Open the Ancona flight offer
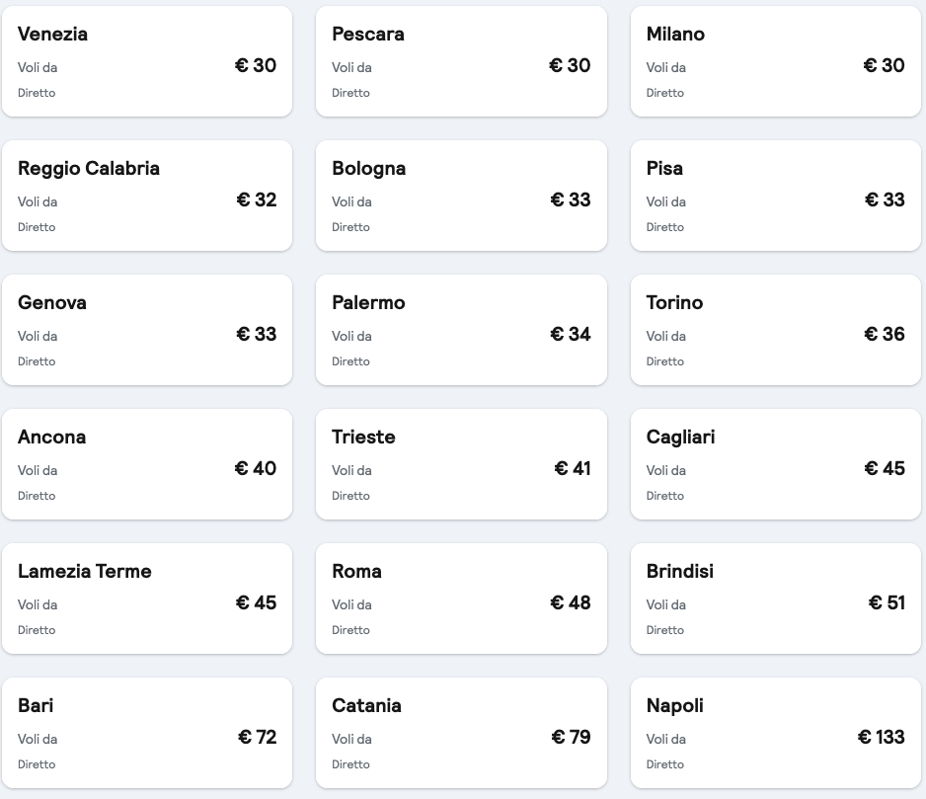The height and width of the screenshot is (799, 926). [x=147, y=463]
